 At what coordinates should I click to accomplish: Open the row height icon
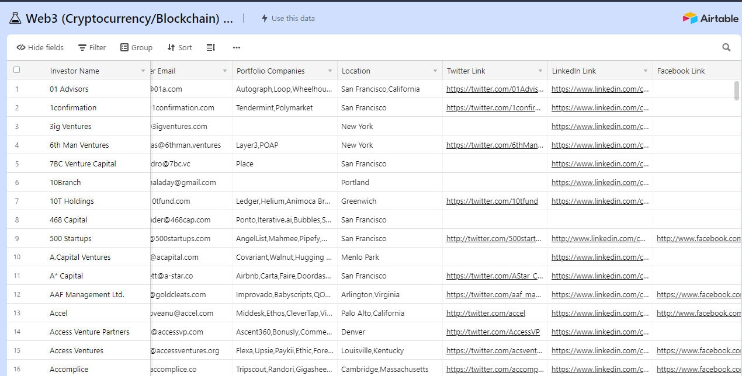(211, 47)
